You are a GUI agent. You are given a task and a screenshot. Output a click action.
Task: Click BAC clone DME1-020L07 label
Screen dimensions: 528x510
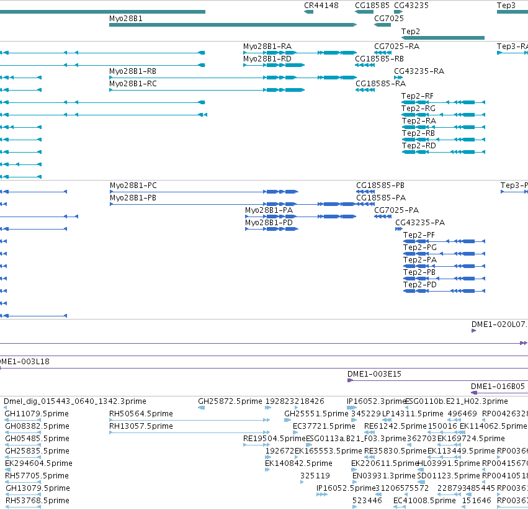tap(499, 325)
